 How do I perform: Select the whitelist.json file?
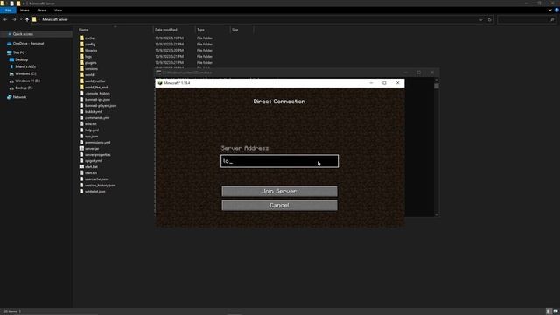[94, 192]
